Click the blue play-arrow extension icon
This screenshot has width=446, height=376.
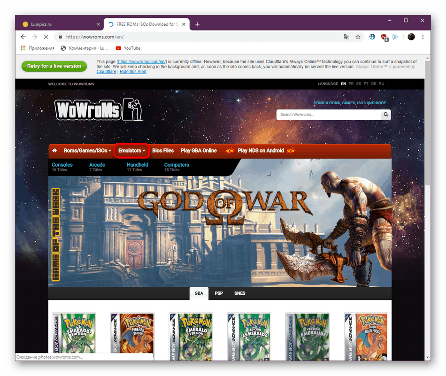395,37
